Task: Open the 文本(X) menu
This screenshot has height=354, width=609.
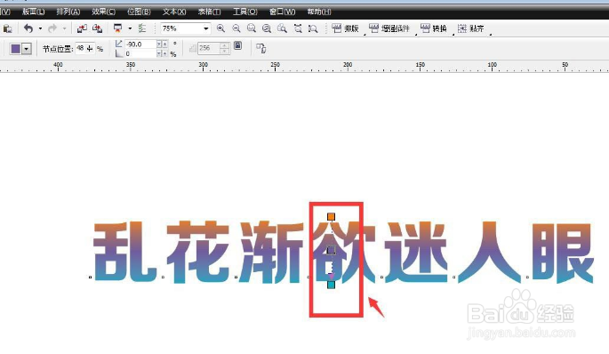Action: click(174, 12)
